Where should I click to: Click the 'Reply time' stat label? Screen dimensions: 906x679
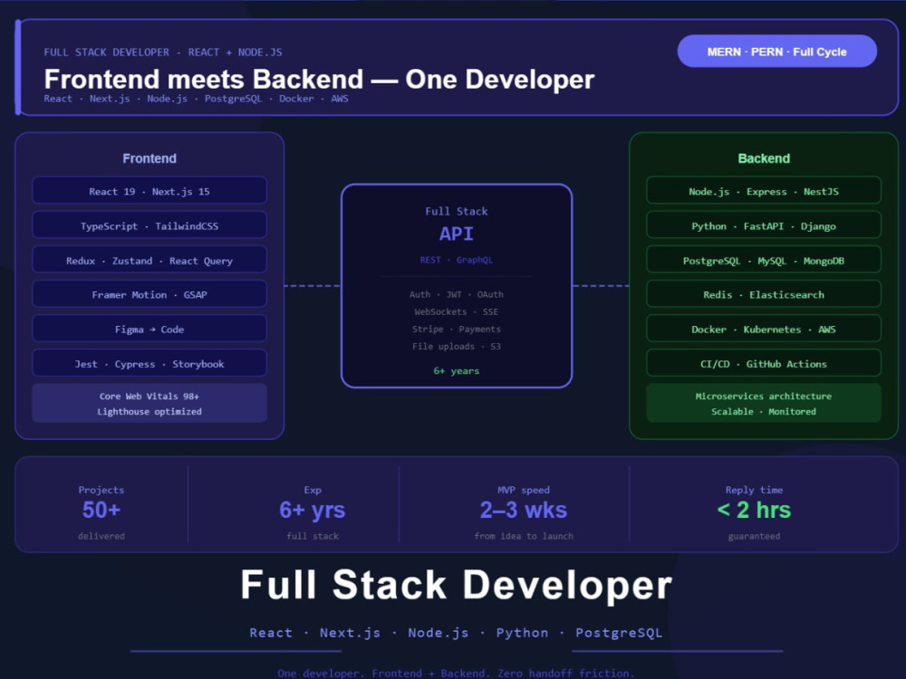[x=754, y=490]
